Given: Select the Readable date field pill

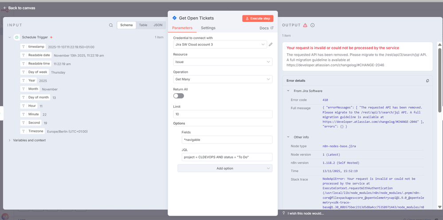Looking at the screenshot, I should [36, 55].
